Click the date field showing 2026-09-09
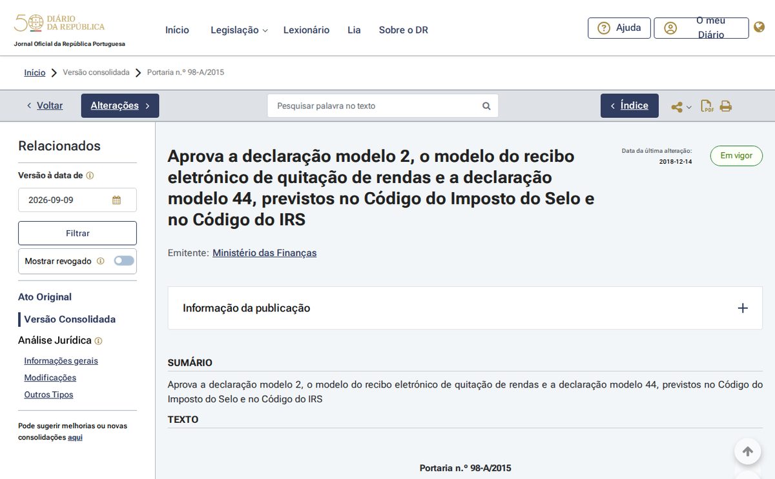The image size is (775, 479). (77, 200)
